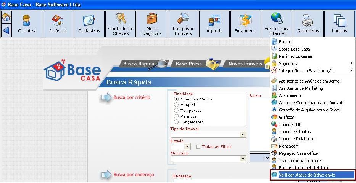Open Pesquisar Imóveis
Image resolution: width=356 pixels, height=183 pixels.
(x=183, y=24)
